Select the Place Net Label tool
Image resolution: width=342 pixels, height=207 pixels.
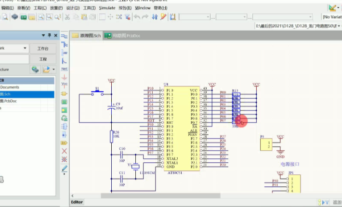[64, 69]
